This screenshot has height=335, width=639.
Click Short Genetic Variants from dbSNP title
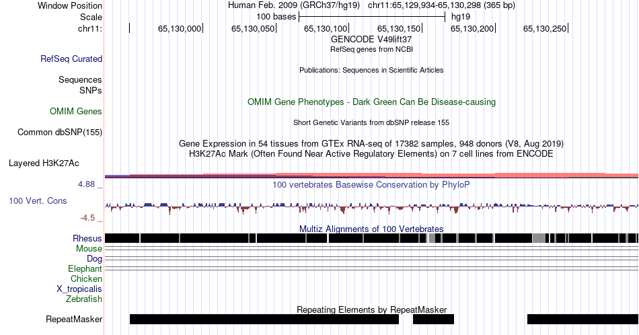[371, 122]
